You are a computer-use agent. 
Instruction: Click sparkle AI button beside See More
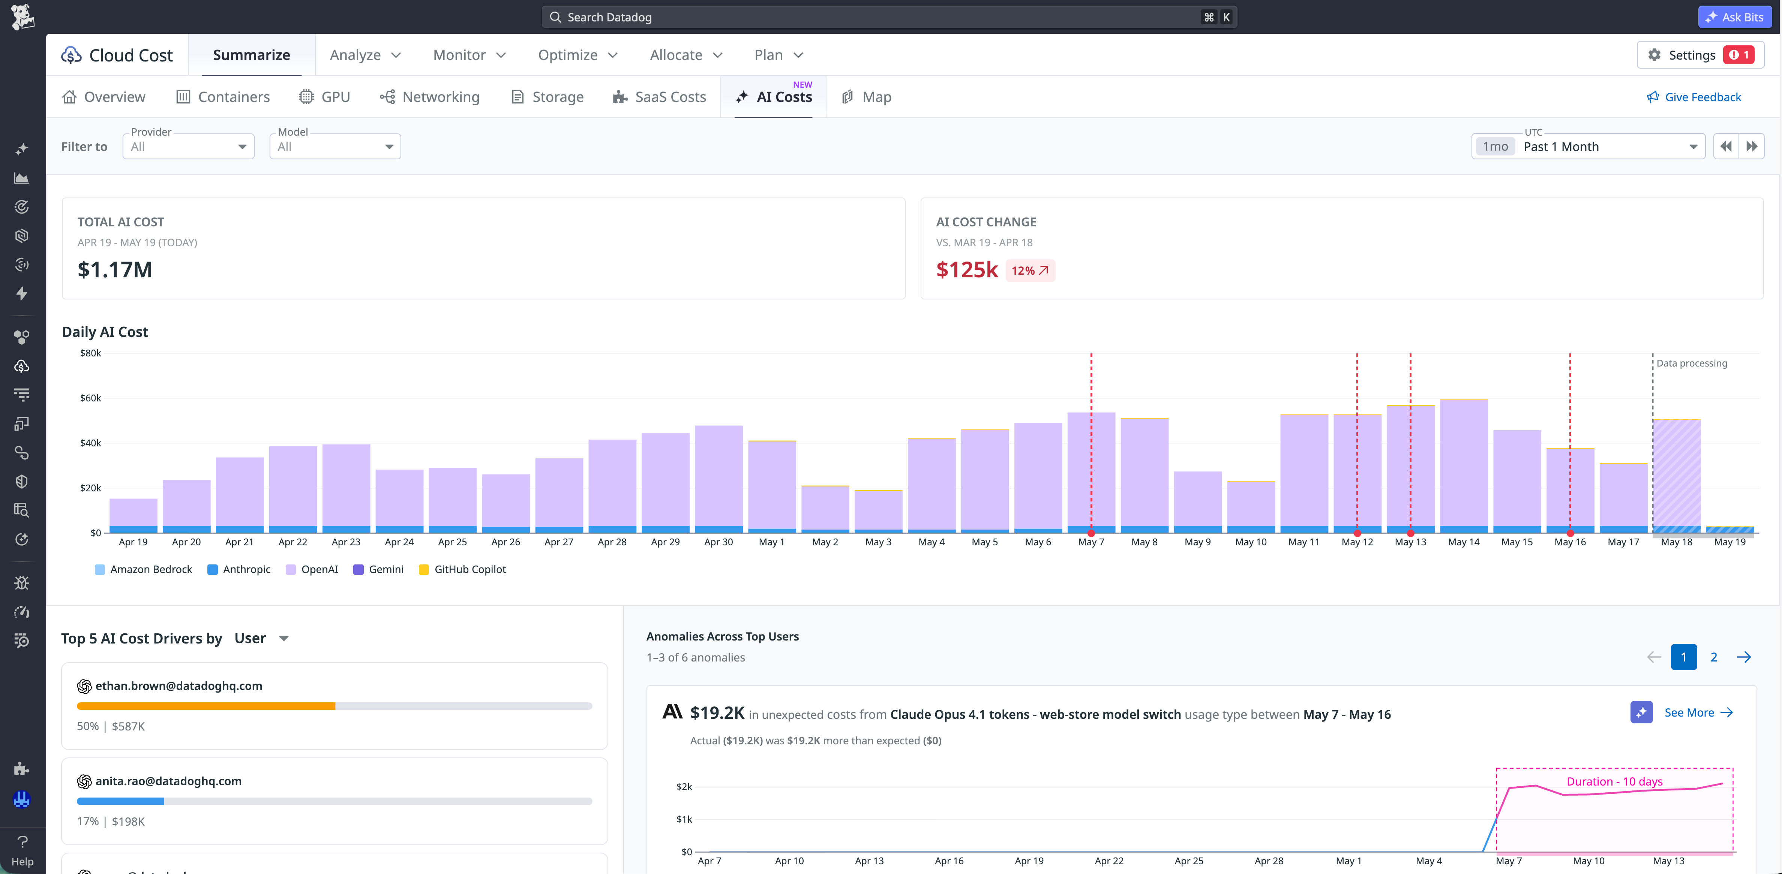click(x=1642, y=712)
